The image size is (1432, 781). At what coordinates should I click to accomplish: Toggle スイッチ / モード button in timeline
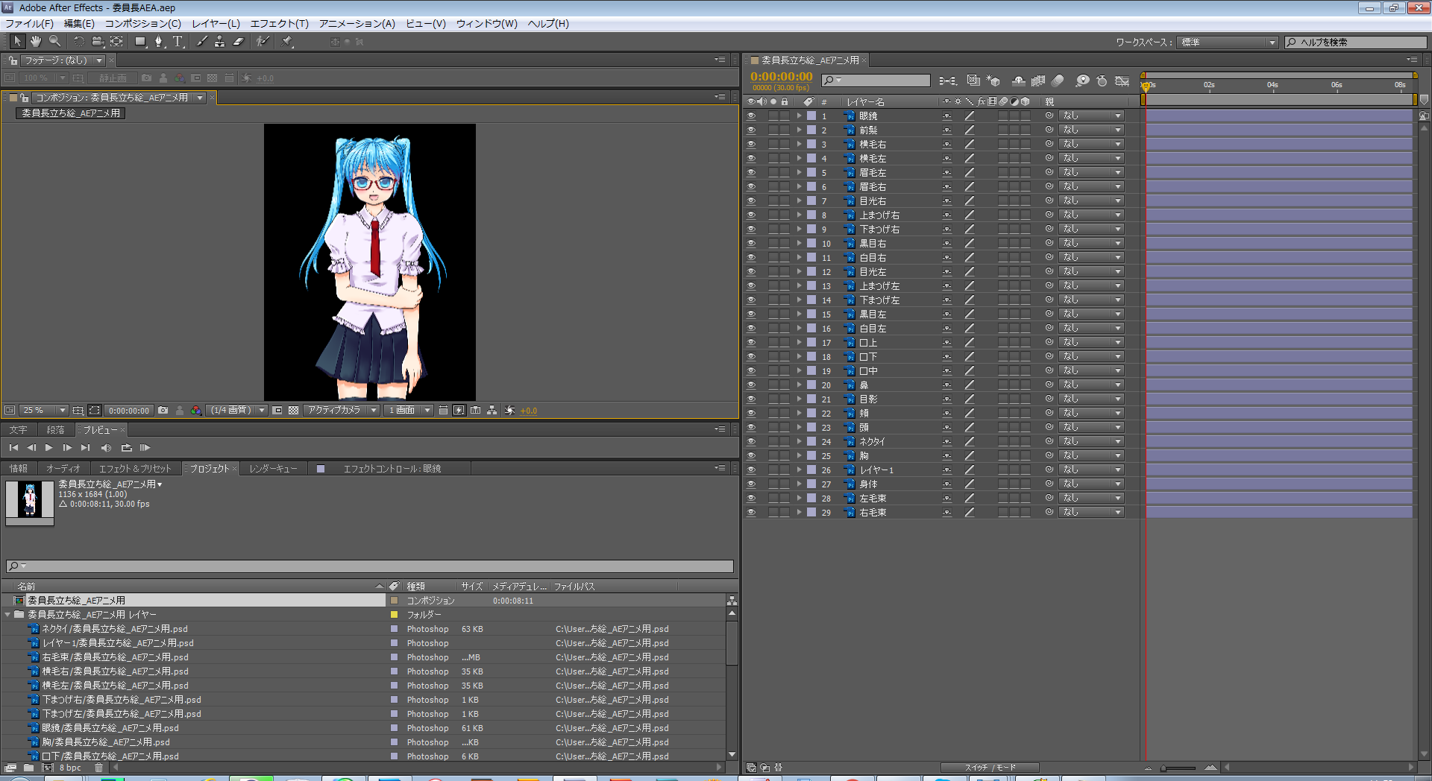[990, 768]
